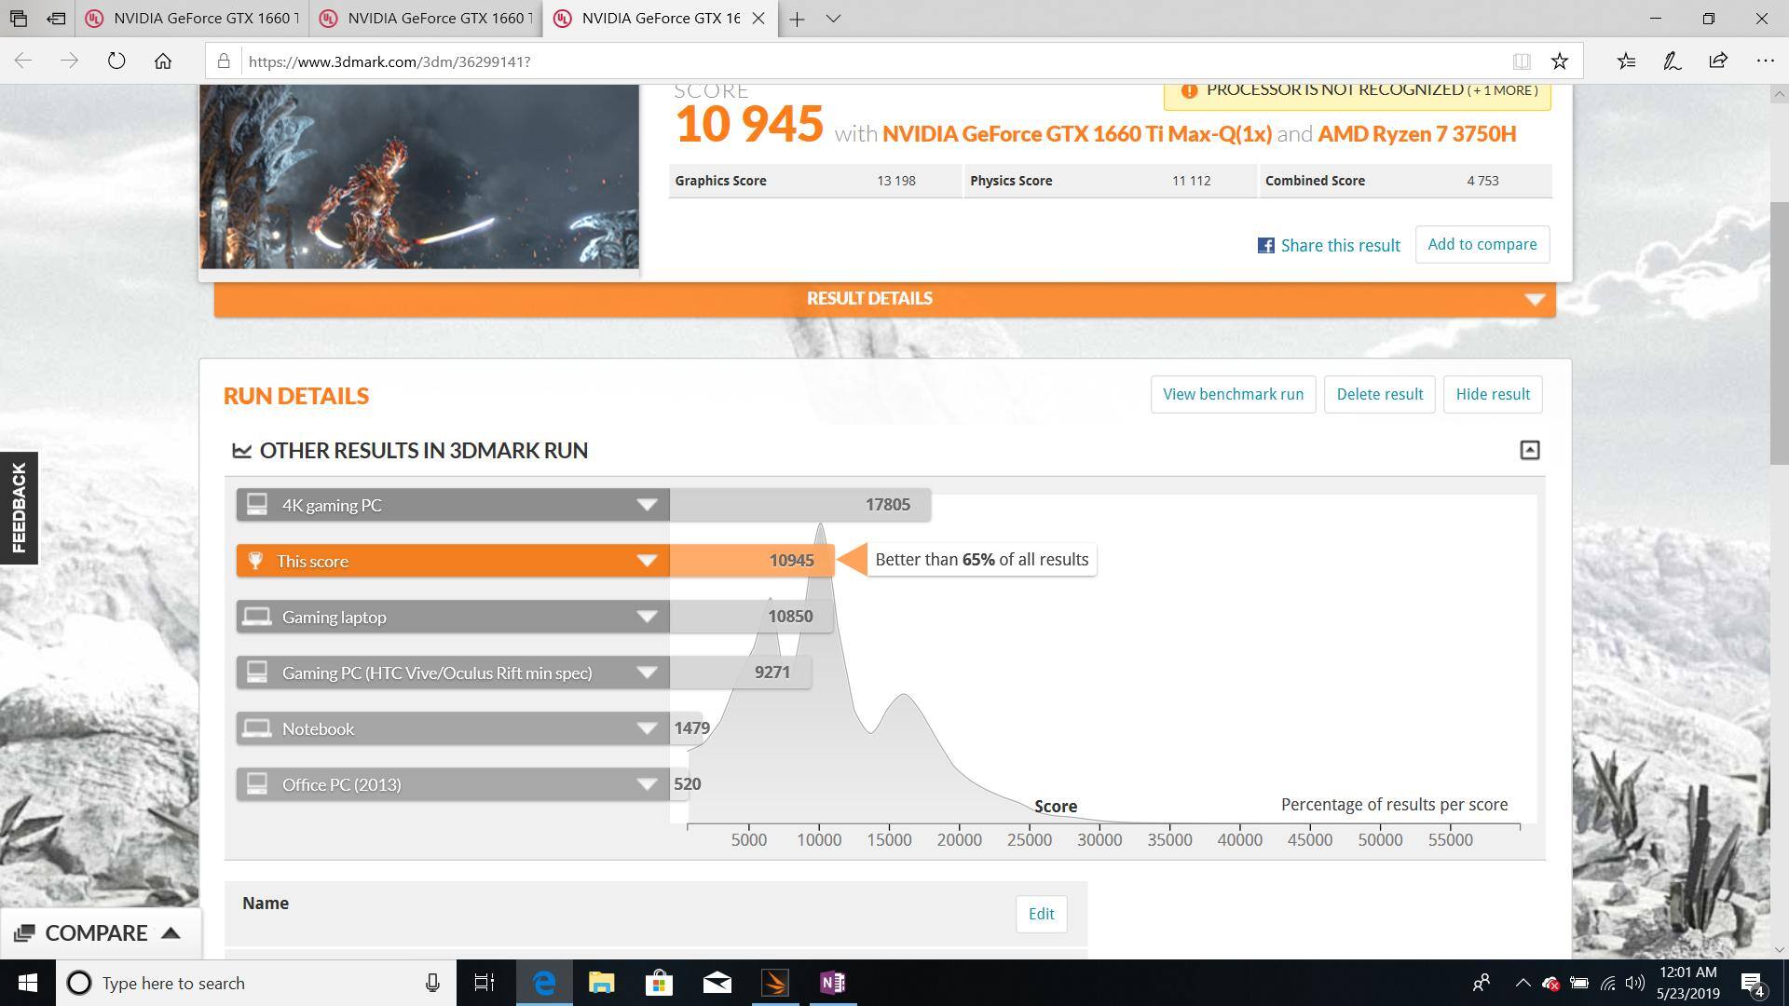The image size is (1789, 1006).
Task: Open a new browser tab
Action: coord(797,19)
